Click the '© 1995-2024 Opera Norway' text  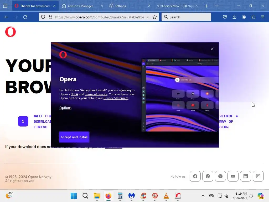pos(28,177)
